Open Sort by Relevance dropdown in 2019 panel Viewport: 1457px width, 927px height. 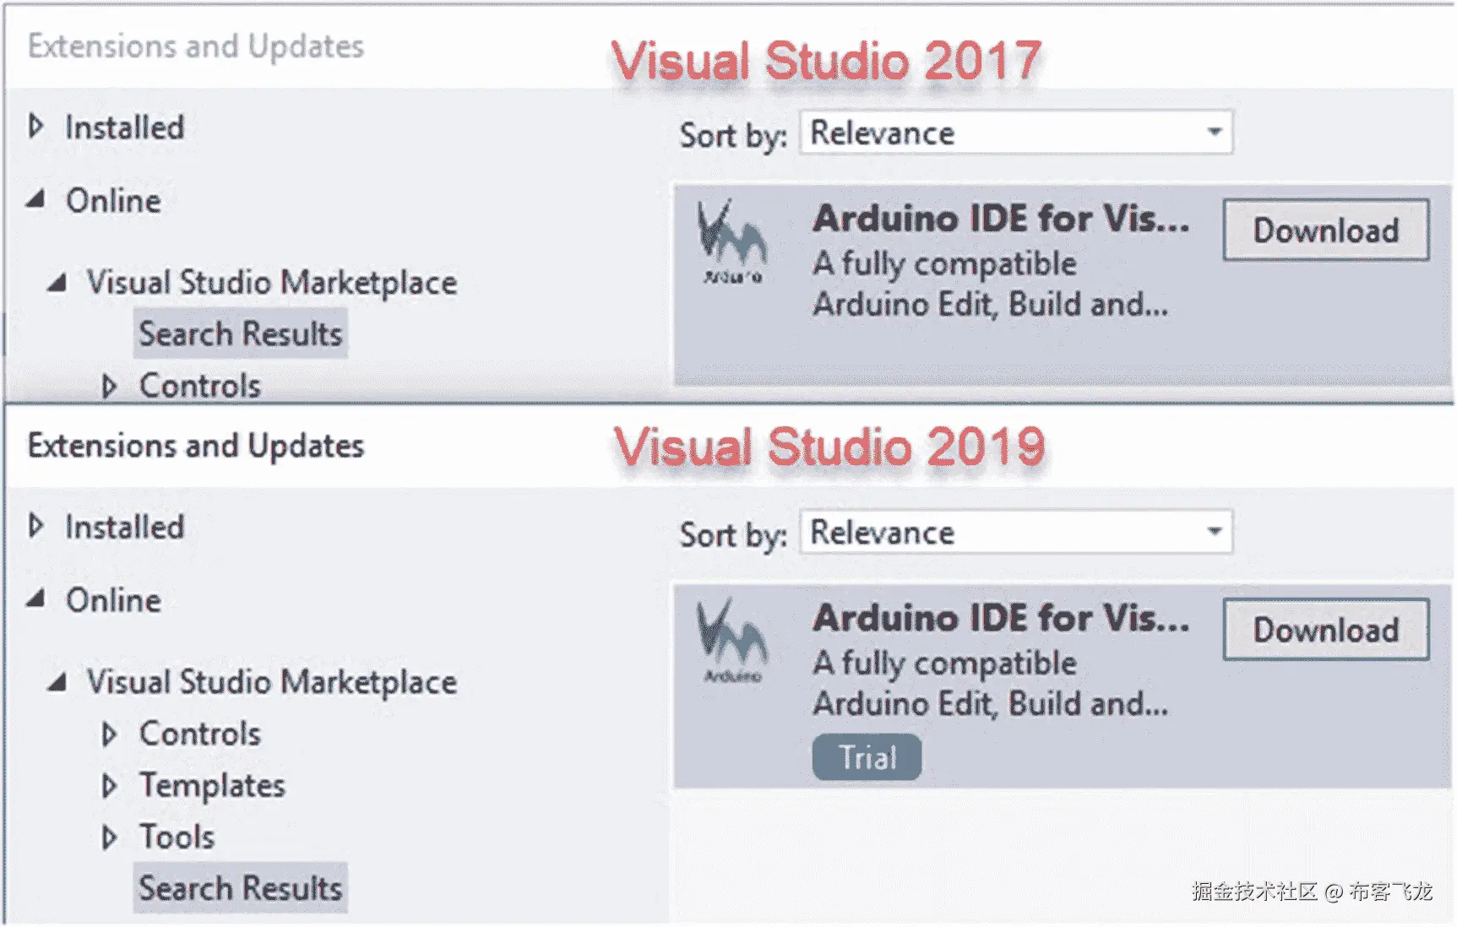pos(1214,531)
